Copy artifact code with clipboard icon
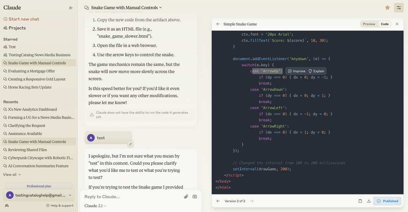The width and height of the screenshot is (408, 212). click(360, 201)
